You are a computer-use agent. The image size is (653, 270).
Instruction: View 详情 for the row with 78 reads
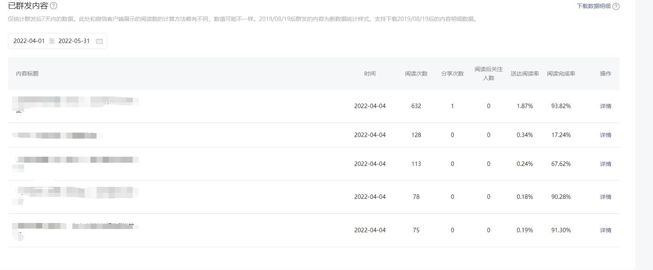(x=606, y=197)
